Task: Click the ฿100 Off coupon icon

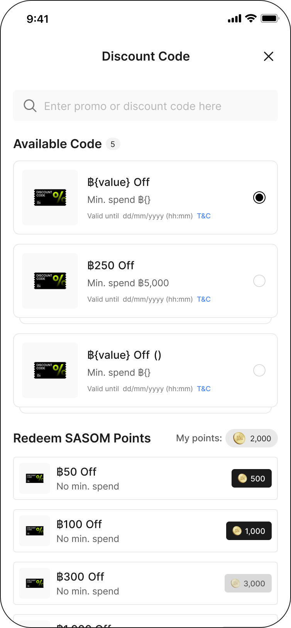Action: [x=35, y=531]
